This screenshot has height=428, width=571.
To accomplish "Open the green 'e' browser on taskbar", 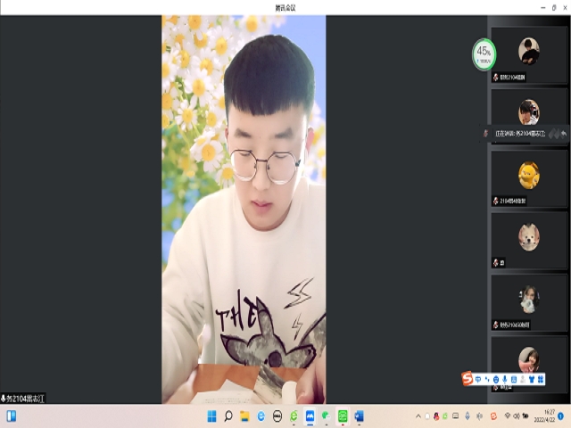I will [294, 416].
